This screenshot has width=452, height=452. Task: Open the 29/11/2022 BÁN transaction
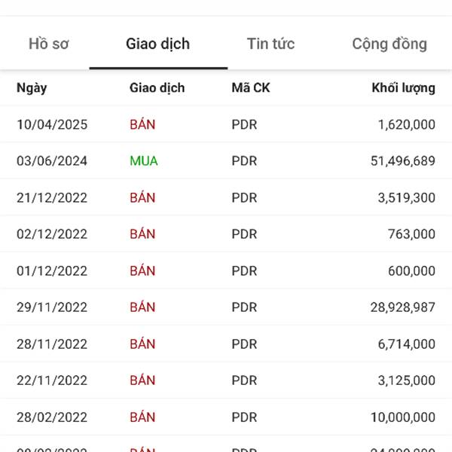click(x=226, y=307)
